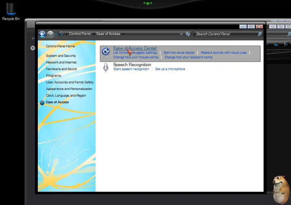
Task: Maximize the Control Panel window
Action: (x=251, y=27)
